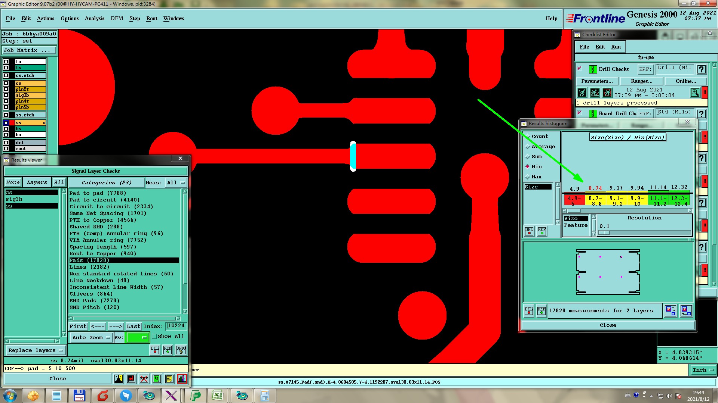Click the Last result button
Image resolution: width=718 pixels, height=403 pixels.
134,327
